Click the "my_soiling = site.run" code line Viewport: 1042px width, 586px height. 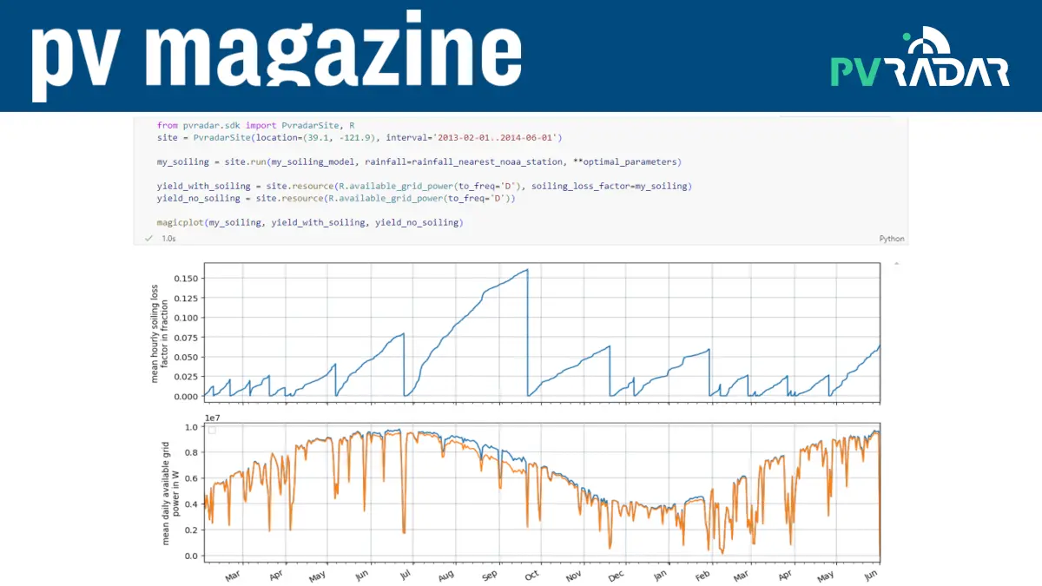[419, 162]
